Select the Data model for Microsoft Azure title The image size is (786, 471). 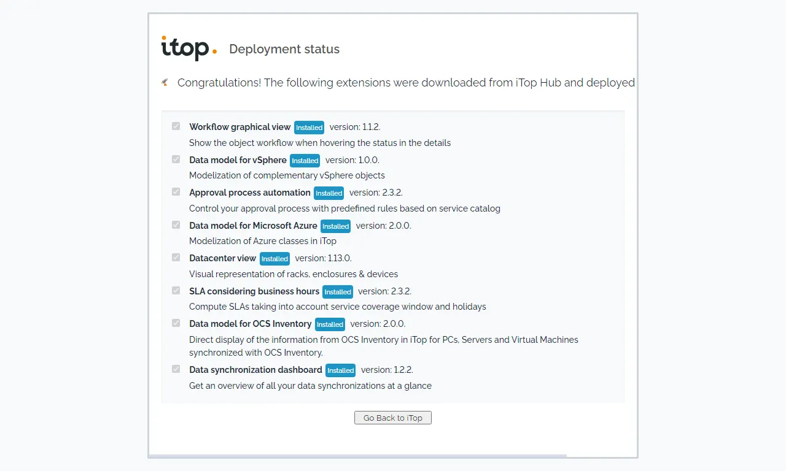coord(253,226)
